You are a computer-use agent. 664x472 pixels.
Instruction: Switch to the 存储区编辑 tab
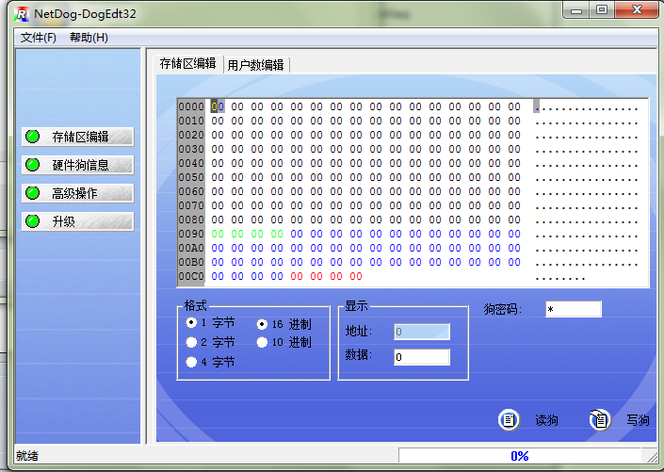coord(188,64)
